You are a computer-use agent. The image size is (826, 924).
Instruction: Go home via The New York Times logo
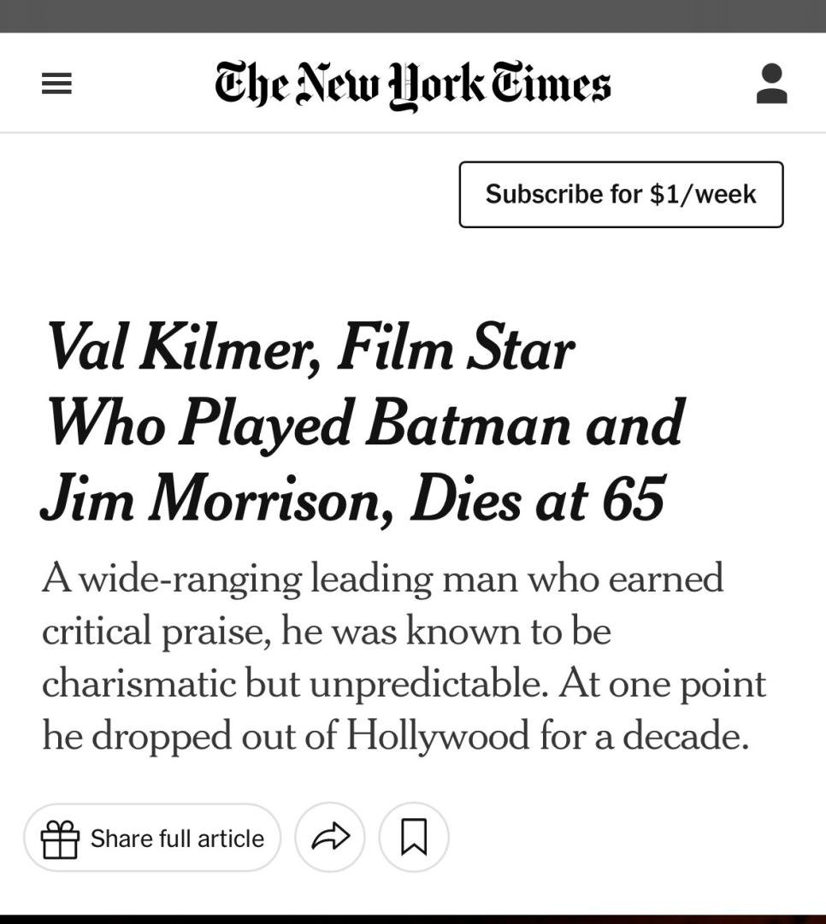pyautogui.click(x=413, y=85)
